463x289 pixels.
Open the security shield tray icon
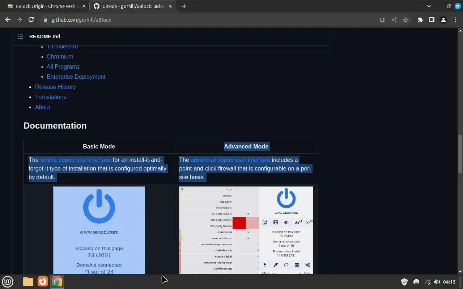(x=404, y=282)
